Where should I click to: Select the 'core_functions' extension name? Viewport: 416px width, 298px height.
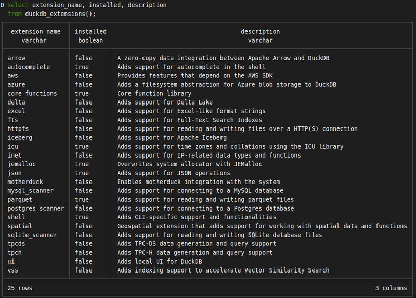pos(32,94)
